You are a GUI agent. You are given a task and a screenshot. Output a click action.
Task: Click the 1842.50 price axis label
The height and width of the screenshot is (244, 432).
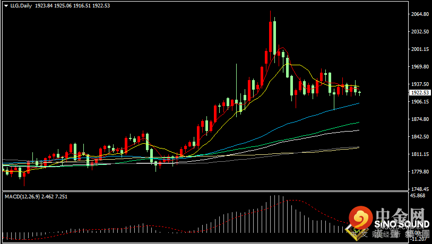pos(420,137)
